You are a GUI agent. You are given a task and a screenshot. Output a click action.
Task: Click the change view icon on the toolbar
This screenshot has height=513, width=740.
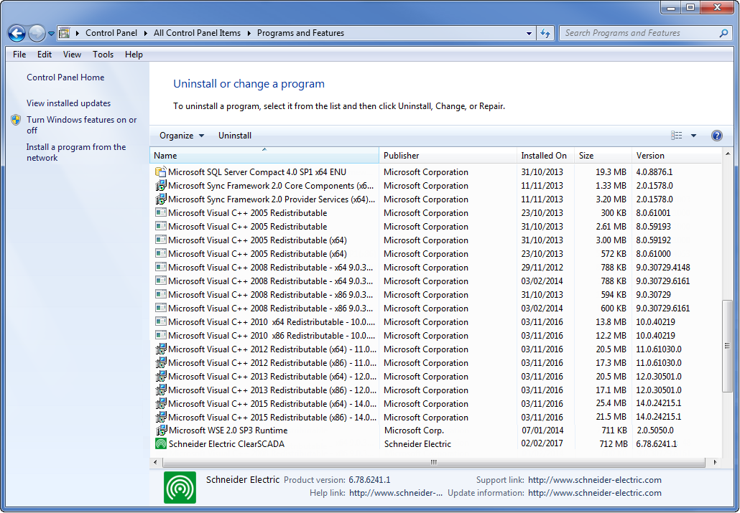coord(676,135)
